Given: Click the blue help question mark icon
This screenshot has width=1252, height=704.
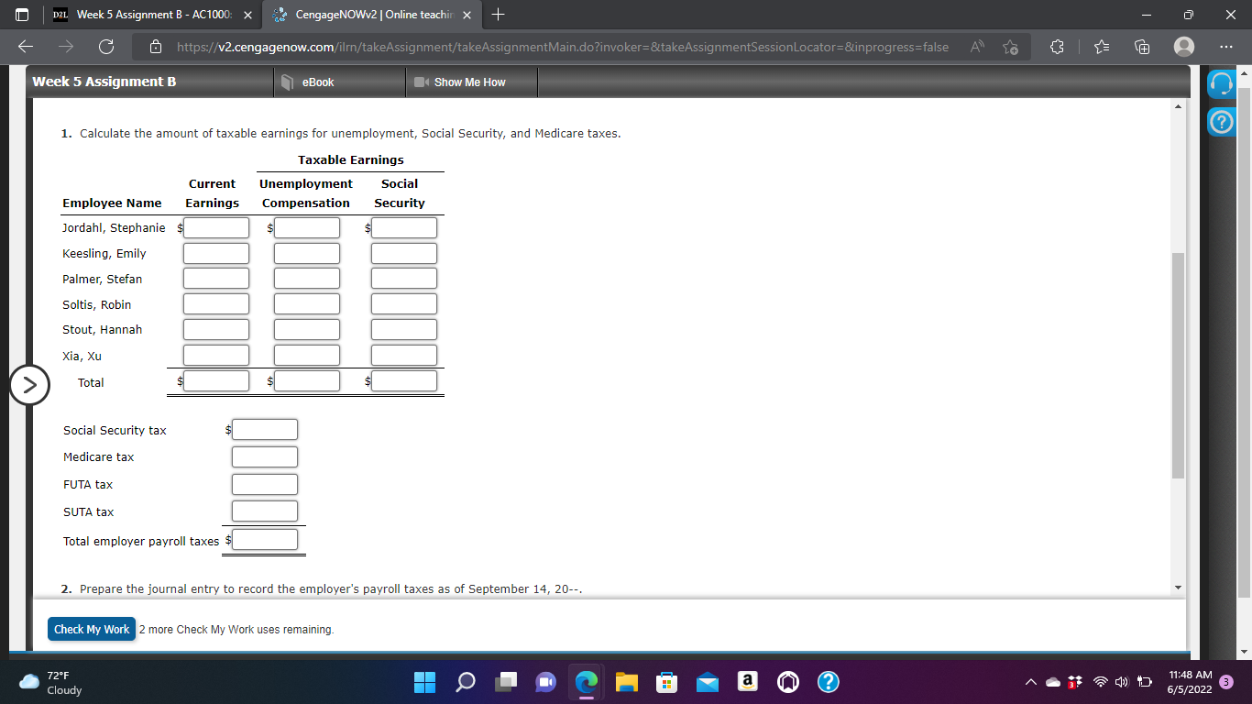Looking at the screenshot, I should pyautogui.click(x=1221, y=120).
